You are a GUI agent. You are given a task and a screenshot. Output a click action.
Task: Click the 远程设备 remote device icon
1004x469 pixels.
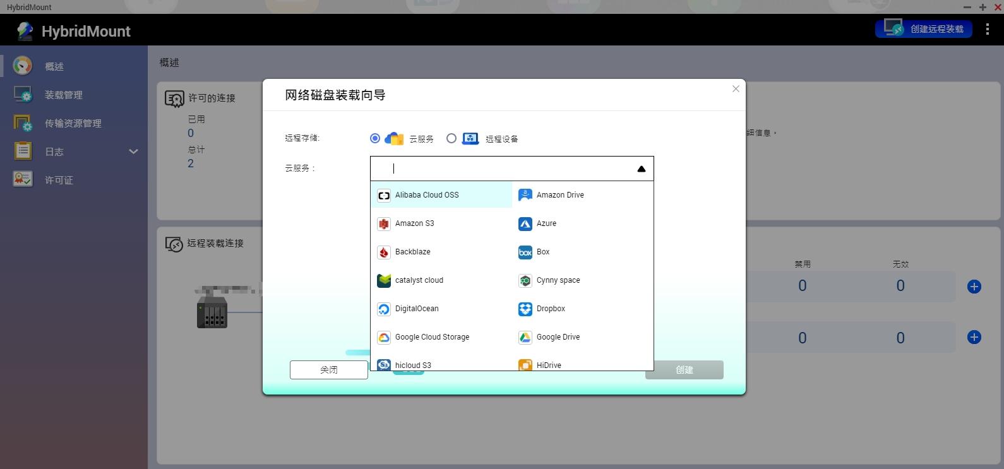pos(470,138)
